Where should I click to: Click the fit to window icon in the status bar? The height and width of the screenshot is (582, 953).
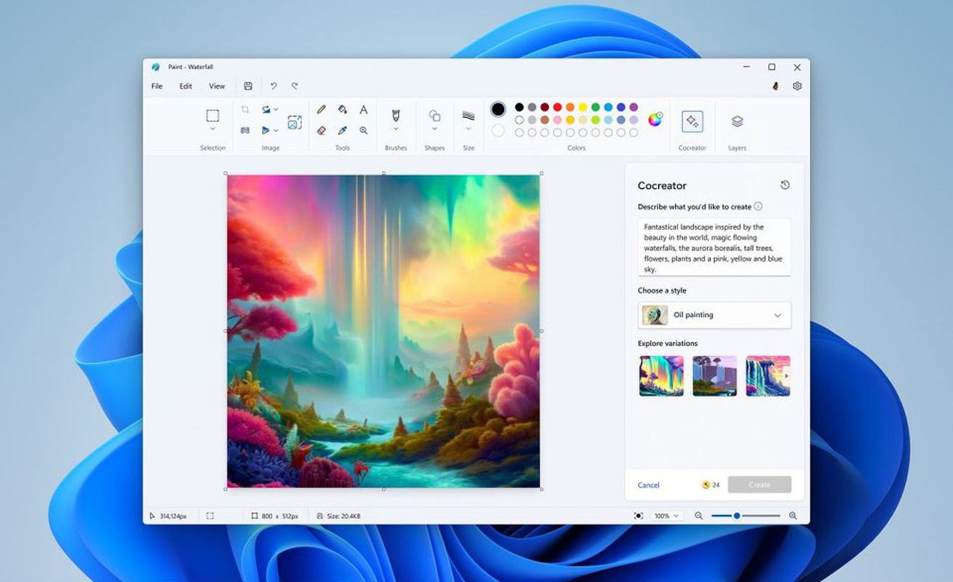(638, 516)
